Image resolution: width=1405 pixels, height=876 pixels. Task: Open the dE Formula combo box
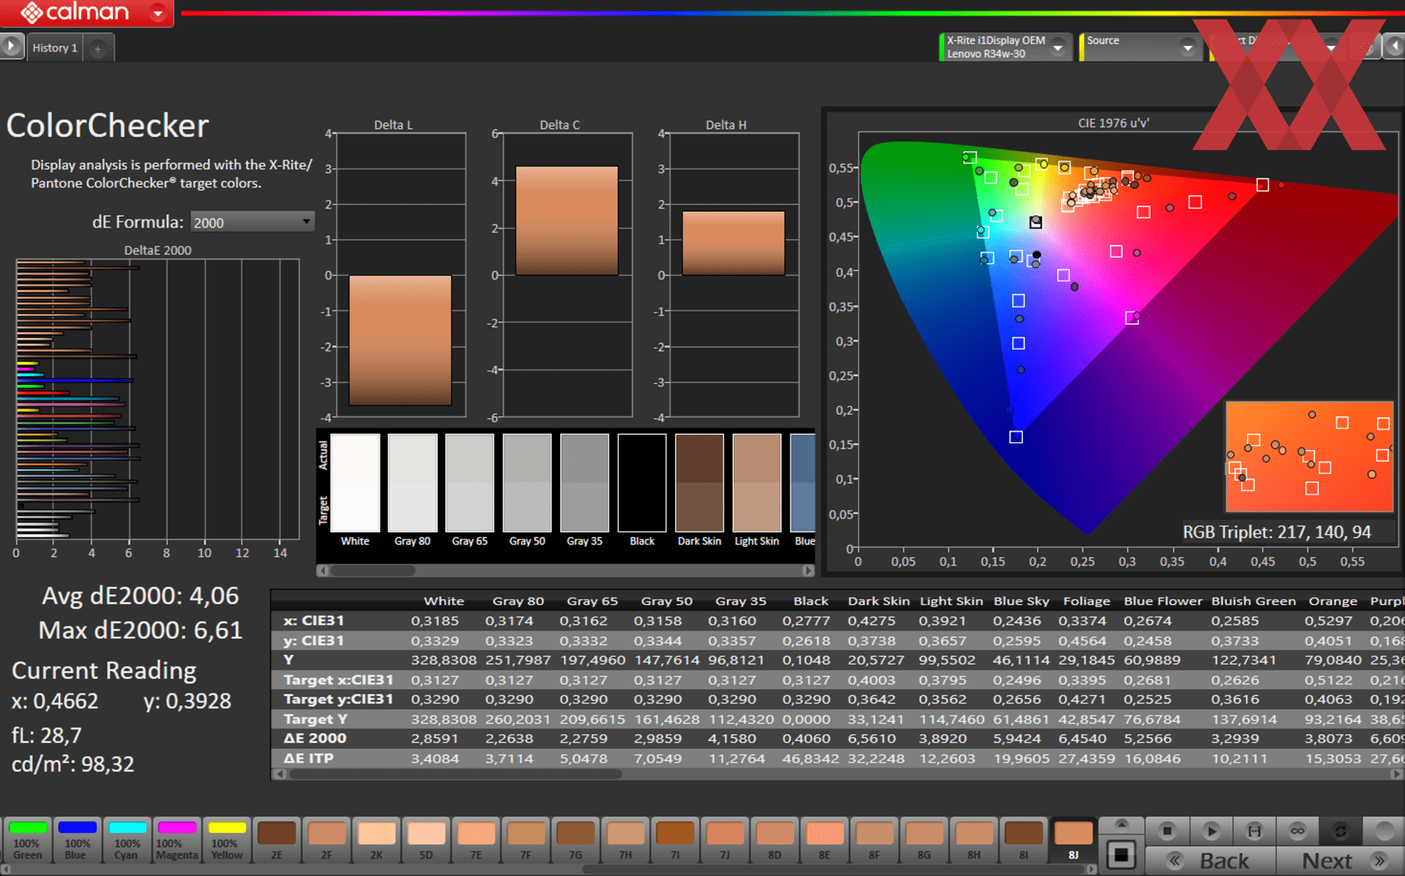pyautogui.click(x=252, y=222)
